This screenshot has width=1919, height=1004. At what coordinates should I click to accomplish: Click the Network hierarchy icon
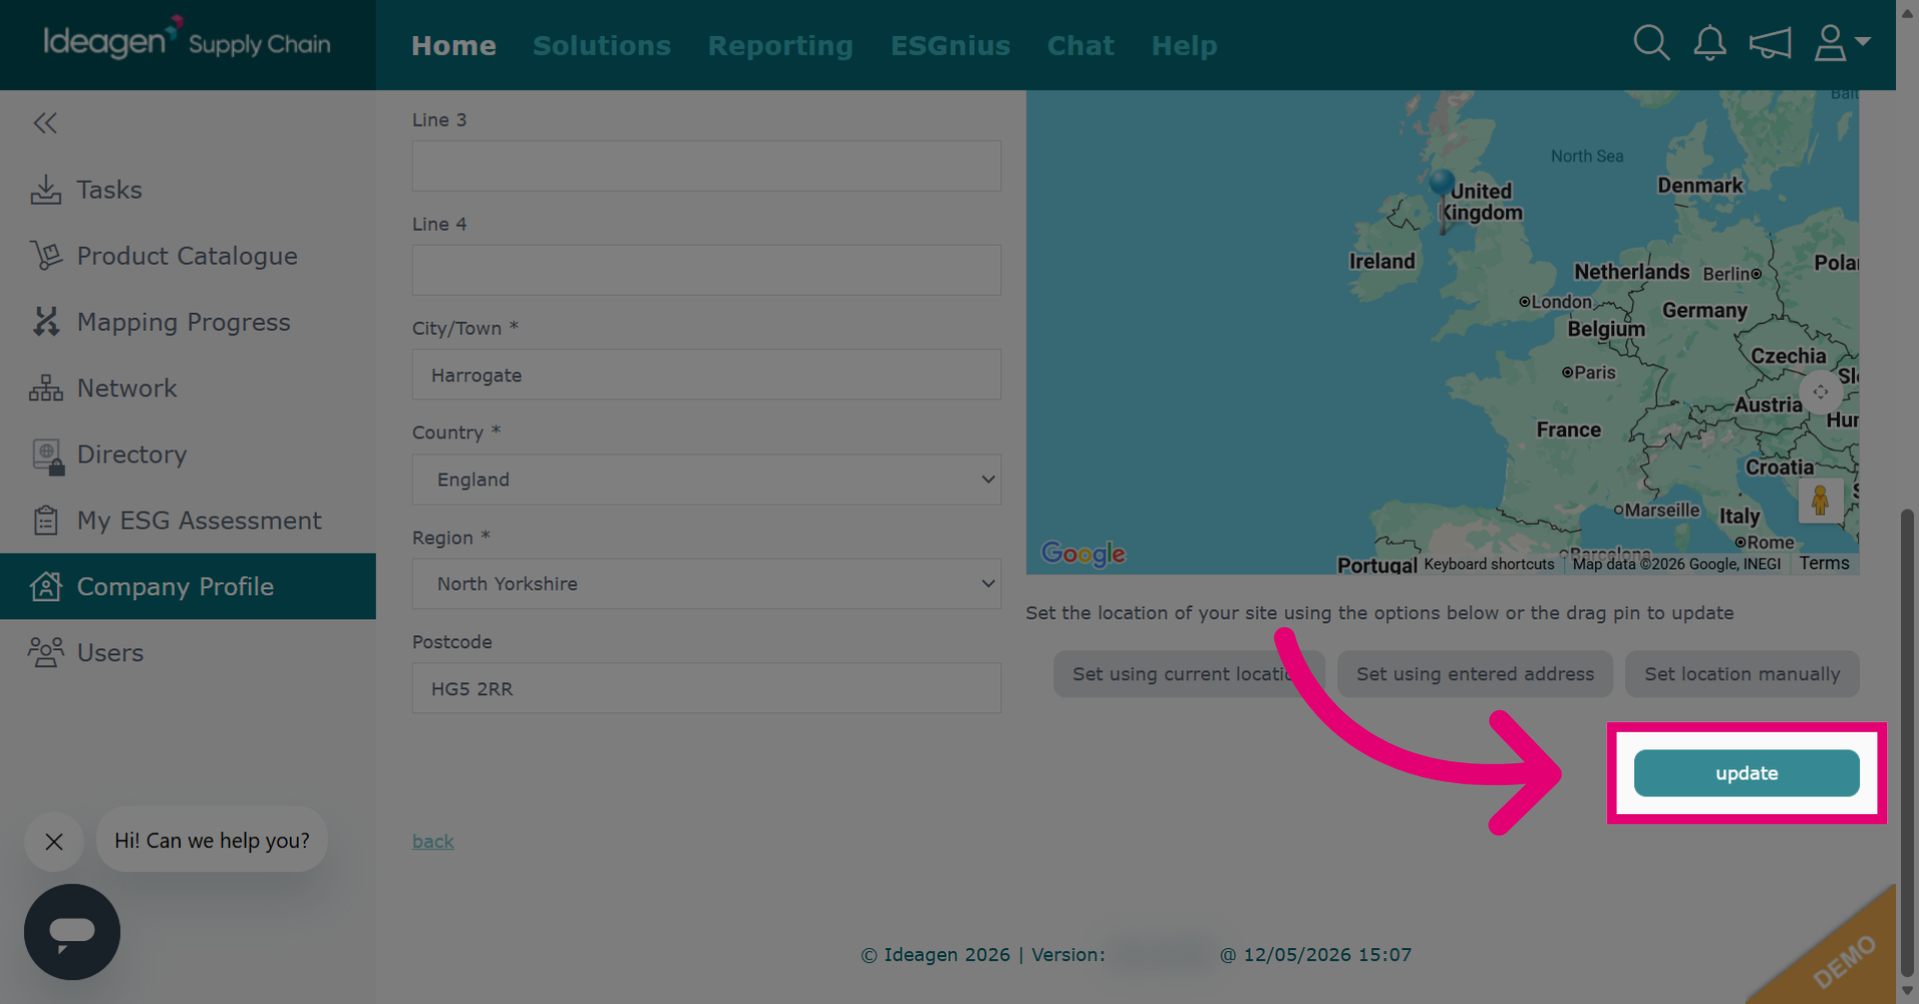pos(46,388)
